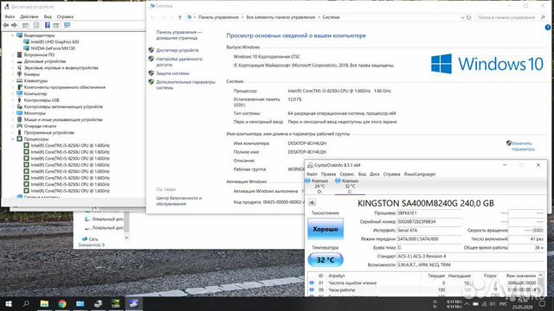Open notification center icon

542,303
